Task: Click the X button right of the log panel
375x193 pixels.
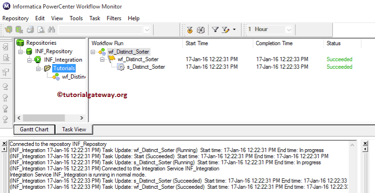Action: coord(365,144)
